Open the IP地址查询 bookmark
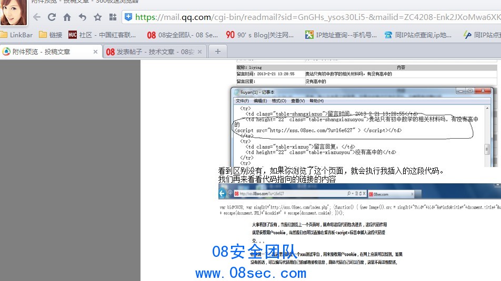 [341, 35]
